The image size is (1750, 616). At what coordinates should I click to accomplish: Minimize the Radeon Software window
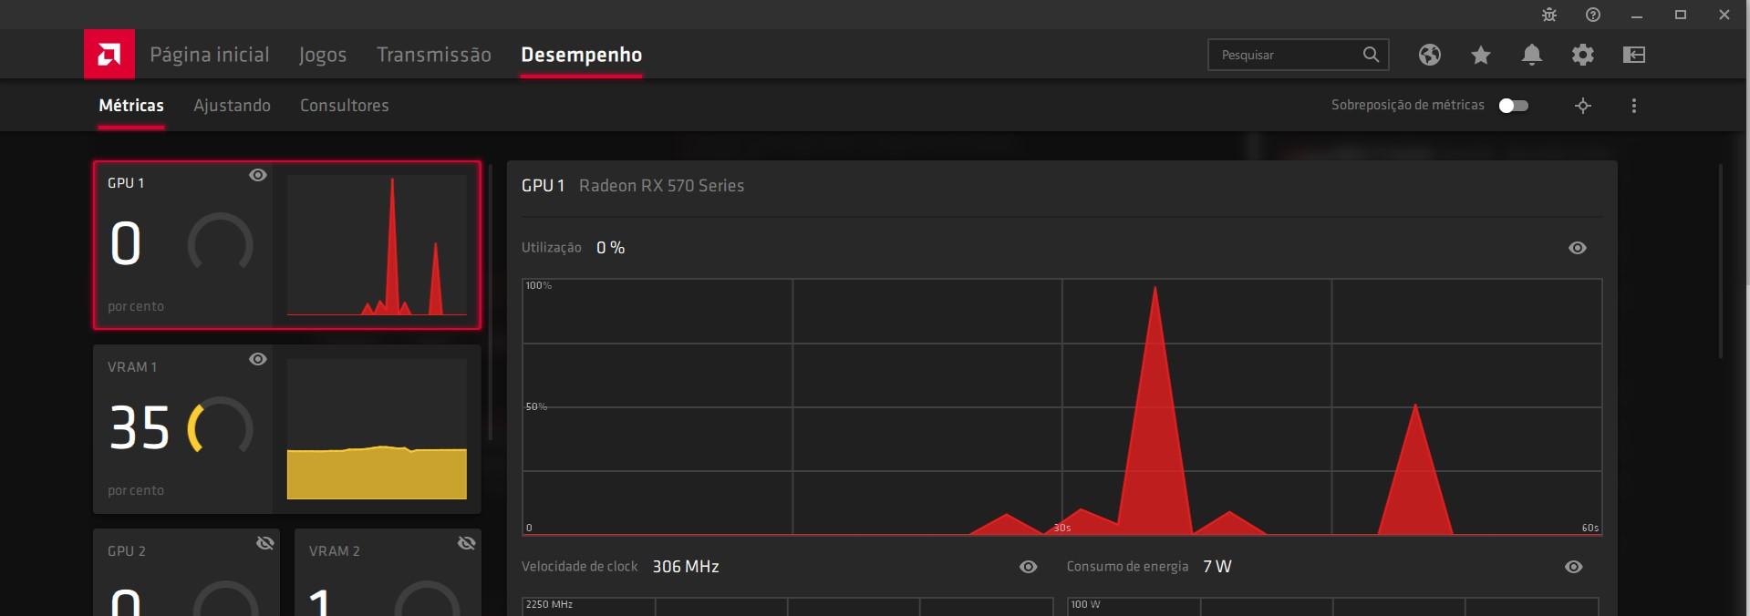[x=1637, y=15]
